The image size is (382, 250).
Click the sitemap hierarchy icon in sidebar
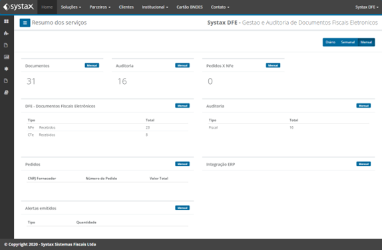(x=7, y=33)
